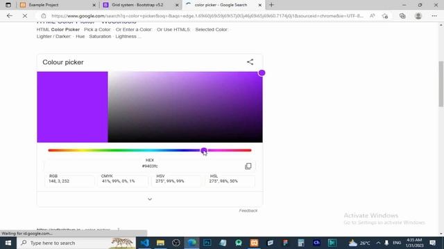
Task: Open OBS Studio from taskbar
Action: click(x=176, y=243)
